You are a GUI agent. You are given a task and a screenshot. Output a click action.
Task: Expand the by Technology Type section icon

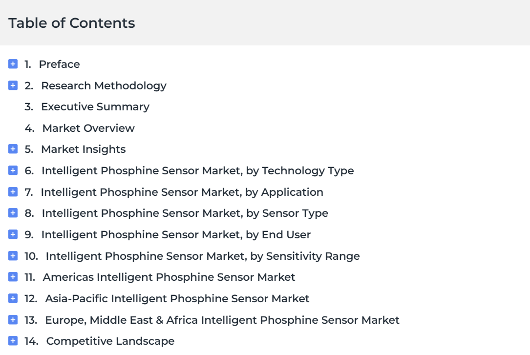point(13,170)
